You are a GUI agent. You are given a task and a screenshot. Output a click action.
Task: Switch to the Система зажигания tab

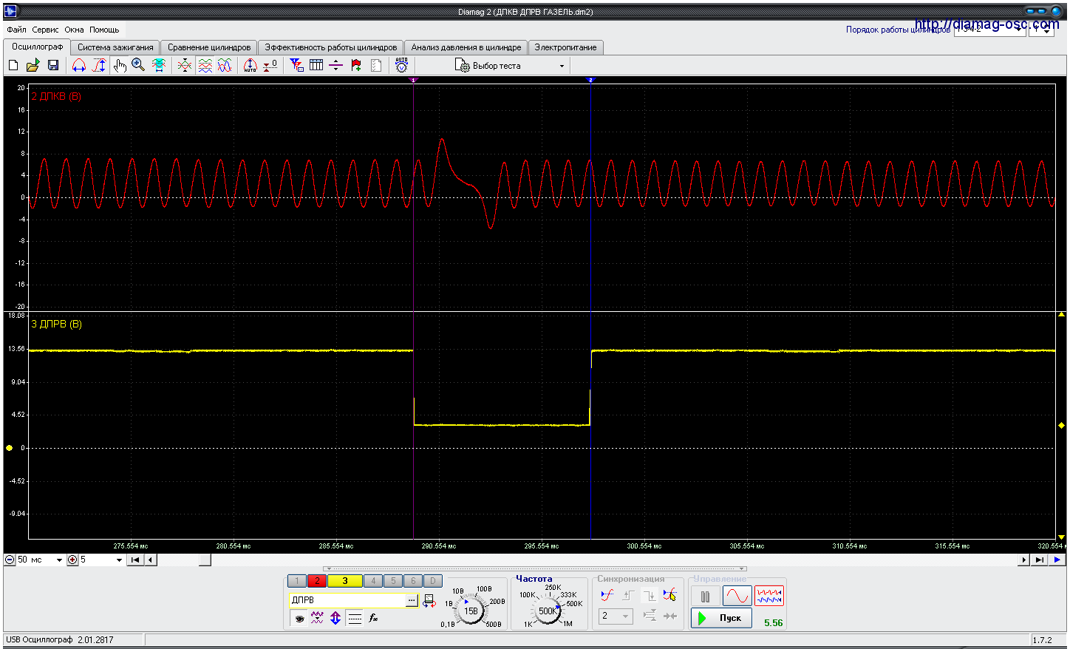(x=115, y=47)
